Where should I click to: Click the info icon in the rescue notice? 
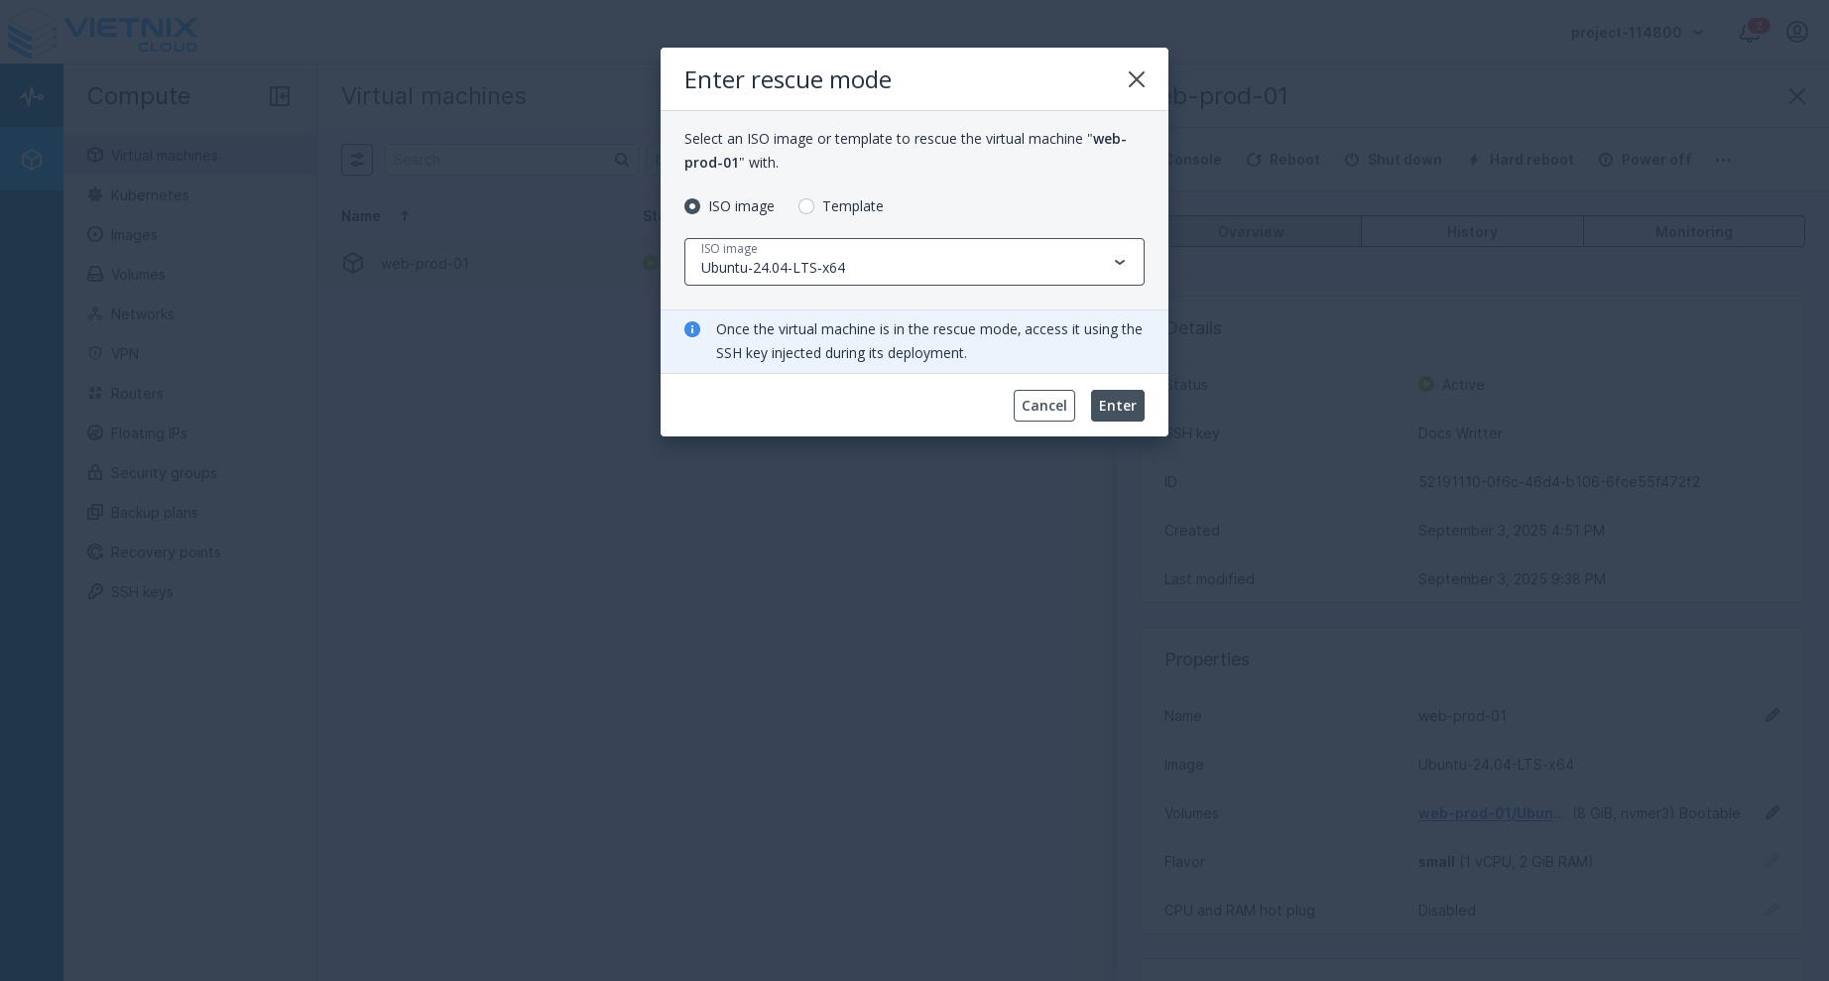tap(692, 329)
